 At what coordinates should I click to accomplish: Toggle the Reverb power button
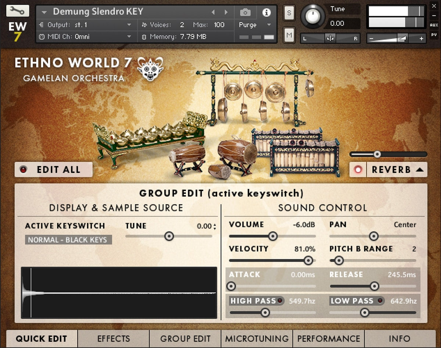coord(358,170)
